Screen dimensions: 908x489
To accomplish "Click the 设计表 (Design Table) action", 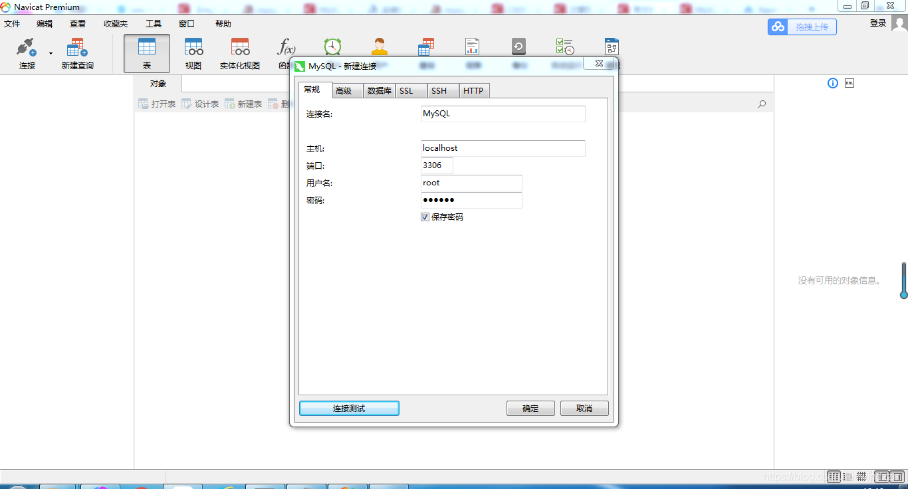I will (200, 104).
